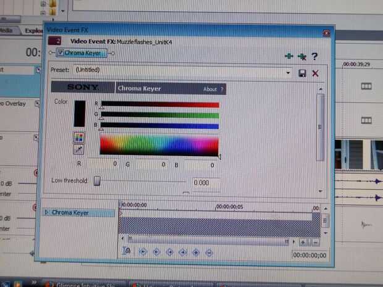Click inside the hatched keyframe lane
Image resolution: width=383 pixels, height=287 pixels.
219,227
